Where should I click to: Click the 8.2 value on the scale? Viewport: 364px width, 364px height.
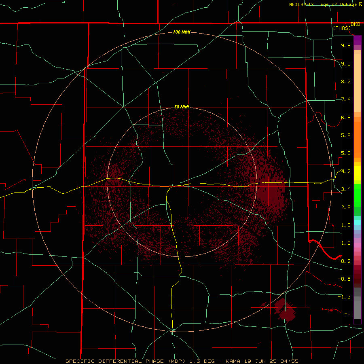346,81
